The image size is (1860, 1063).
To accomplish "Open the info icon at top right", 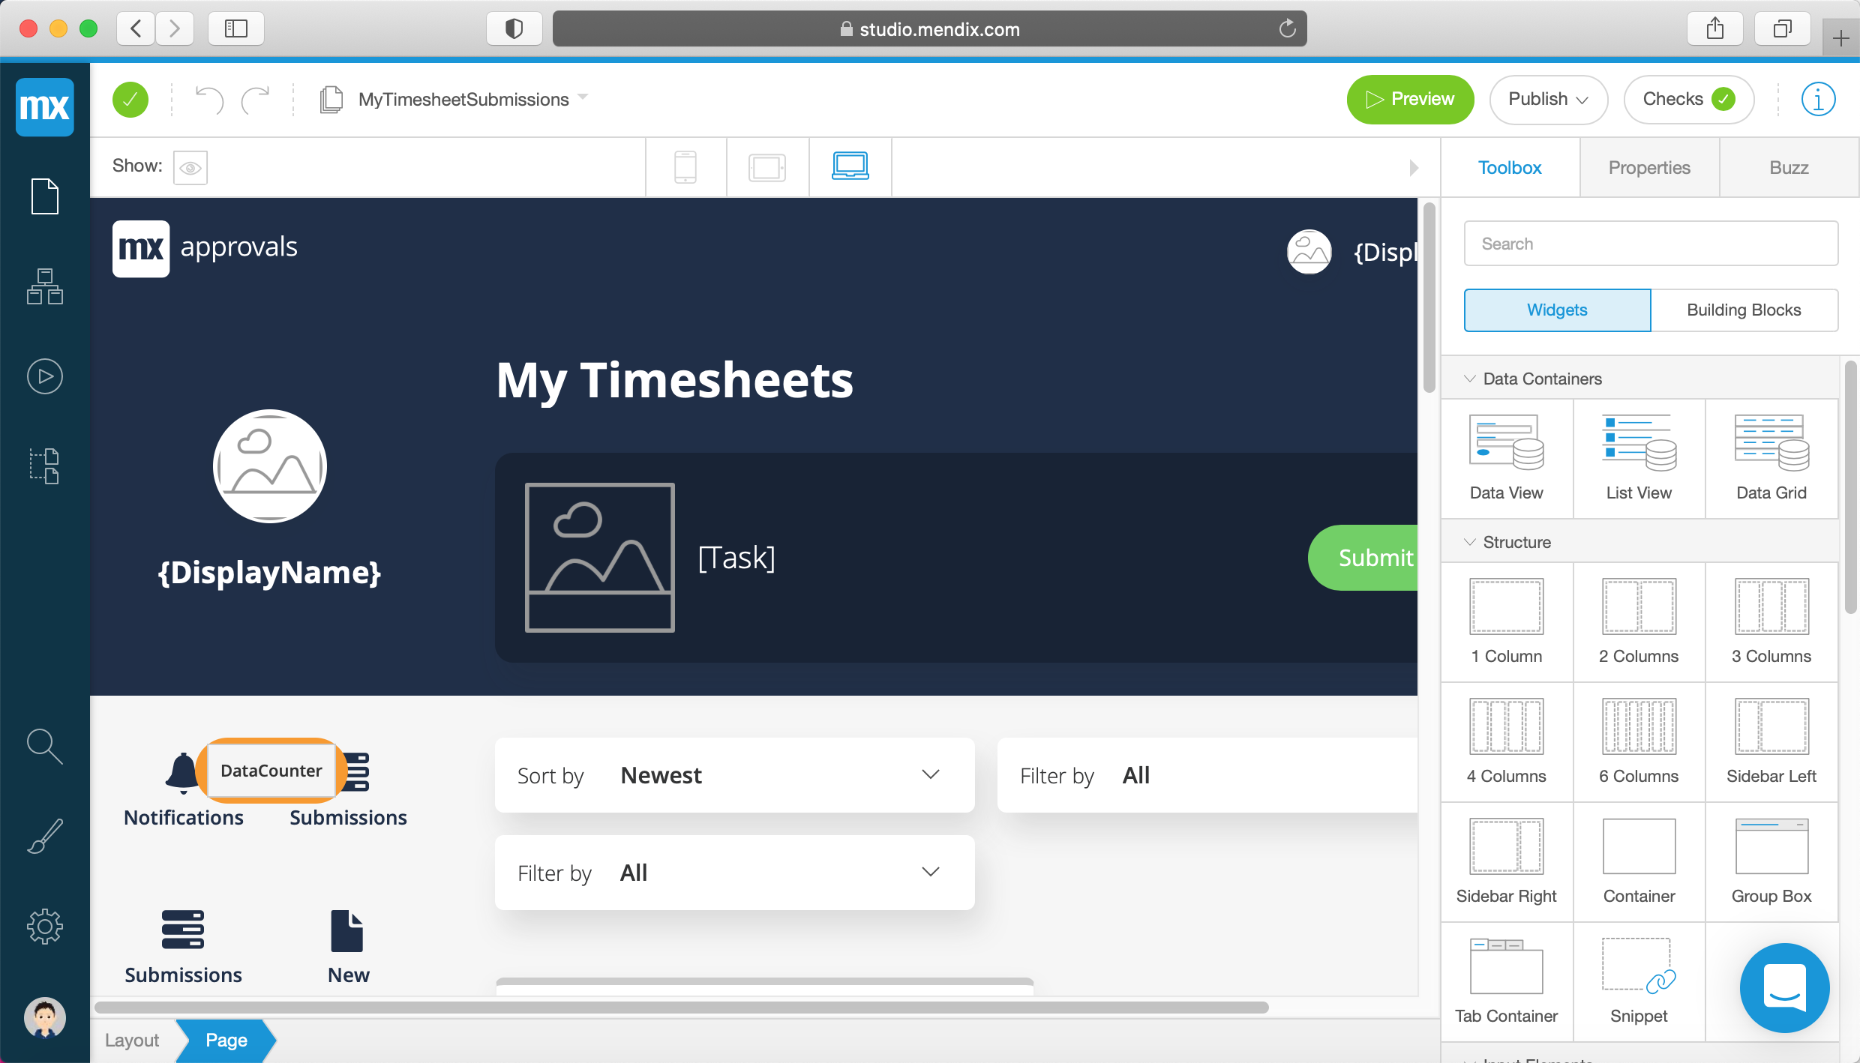I will pos(1818,100).
